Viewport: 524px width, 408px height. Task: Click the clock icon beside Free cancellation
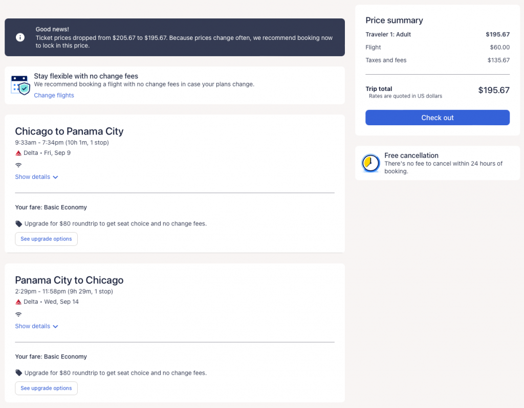tap(370, 163)
